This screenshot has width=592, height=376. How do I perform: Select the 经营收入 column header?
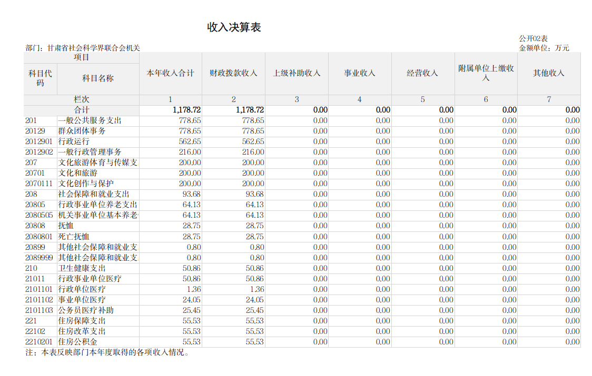tap(422, 73)
